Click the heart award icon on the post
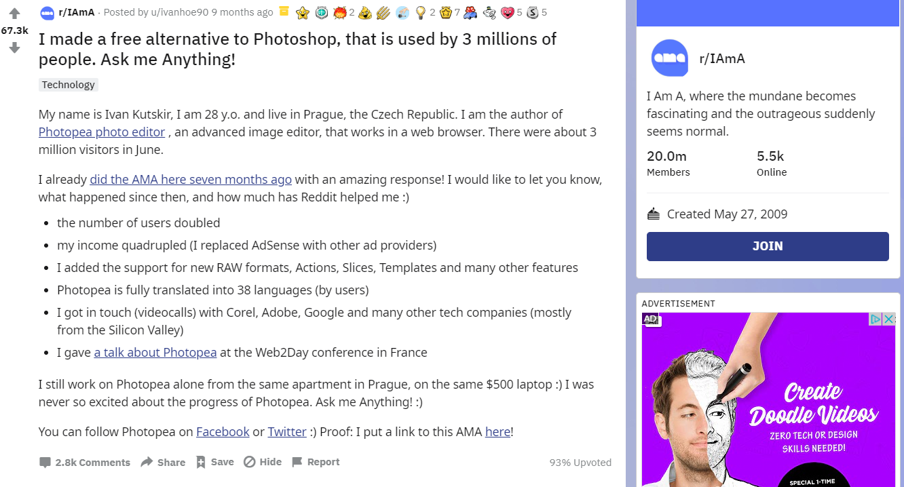The image size is (904, 487). click(507, 12)
